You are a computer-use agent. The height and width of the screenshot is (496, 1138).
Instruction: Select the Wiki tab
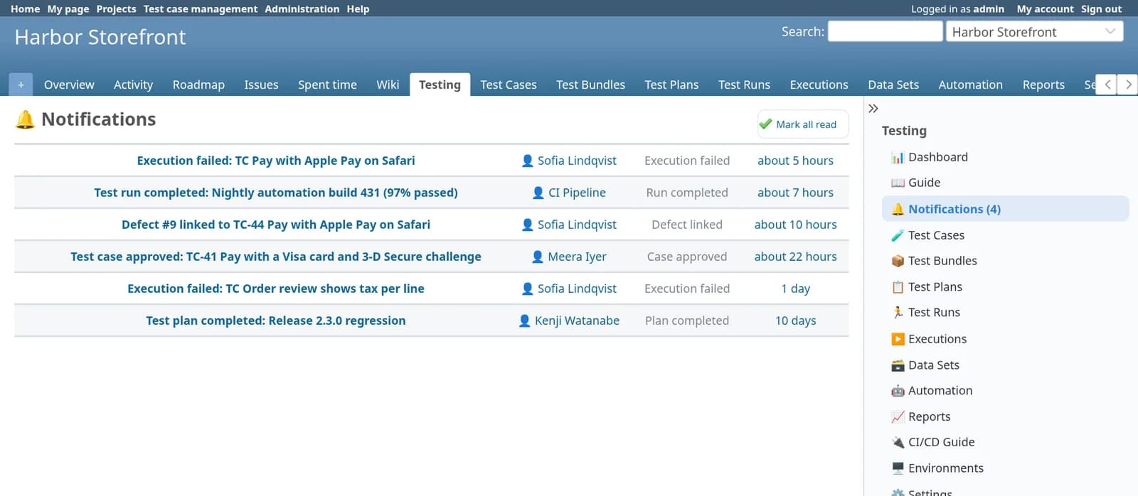[x=388, y=85]
